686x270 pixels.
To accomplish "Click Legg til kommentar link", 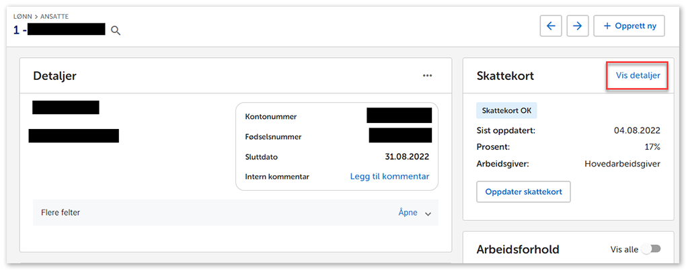I will (389, 177).
